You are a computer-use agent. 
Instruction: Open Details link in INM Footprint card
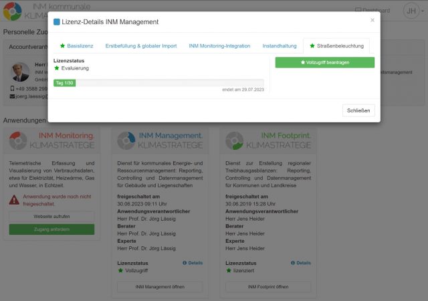tap(300, 263)
